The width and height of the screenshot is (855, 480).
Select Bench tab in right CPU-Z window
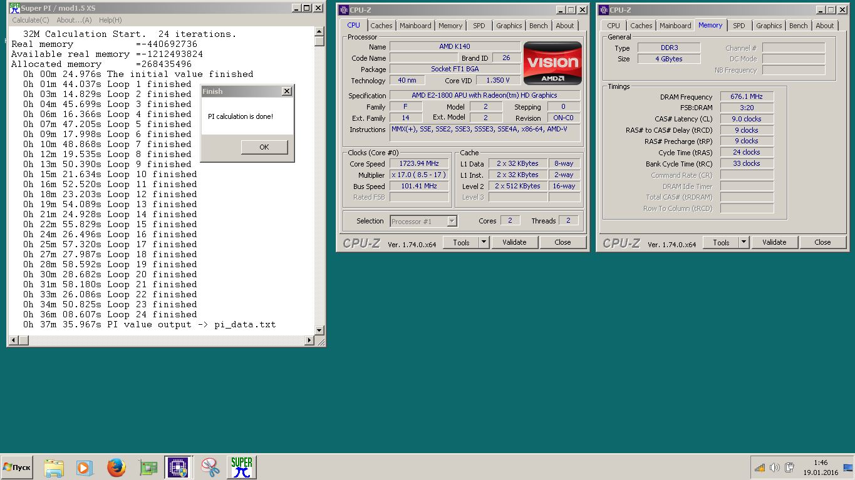(x=799, y=26)
